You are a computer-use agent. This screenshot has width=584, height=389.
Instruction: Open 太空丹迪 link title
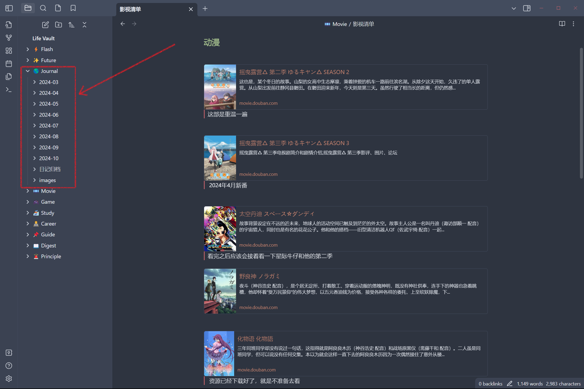coord(277,214)
